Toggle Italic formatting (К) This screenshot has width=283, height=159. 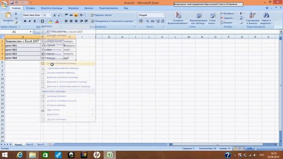[30, 21]
